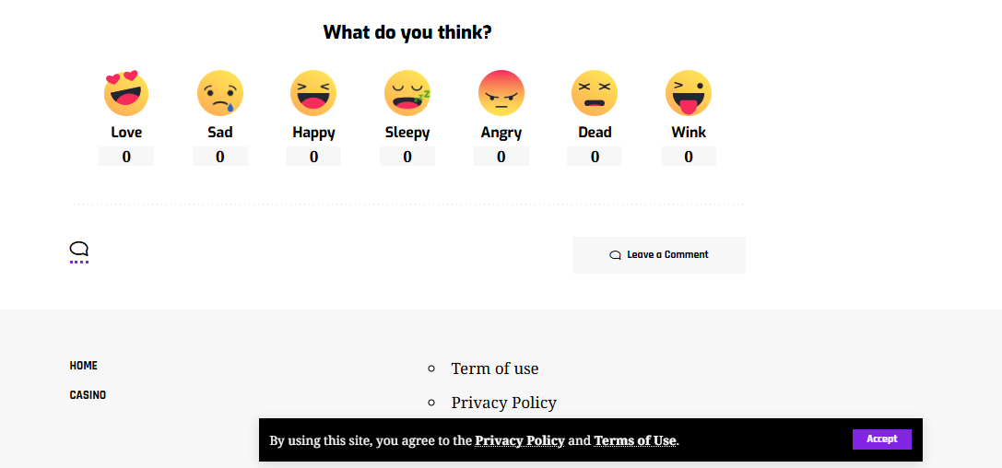
Task: Open Terms of Use link in banner
Action: (635, 440)
